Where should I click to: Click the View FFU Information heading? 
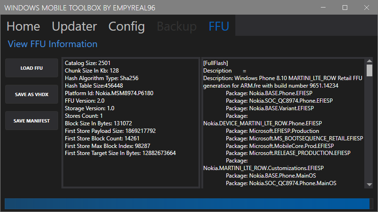[x=52, y=44]
